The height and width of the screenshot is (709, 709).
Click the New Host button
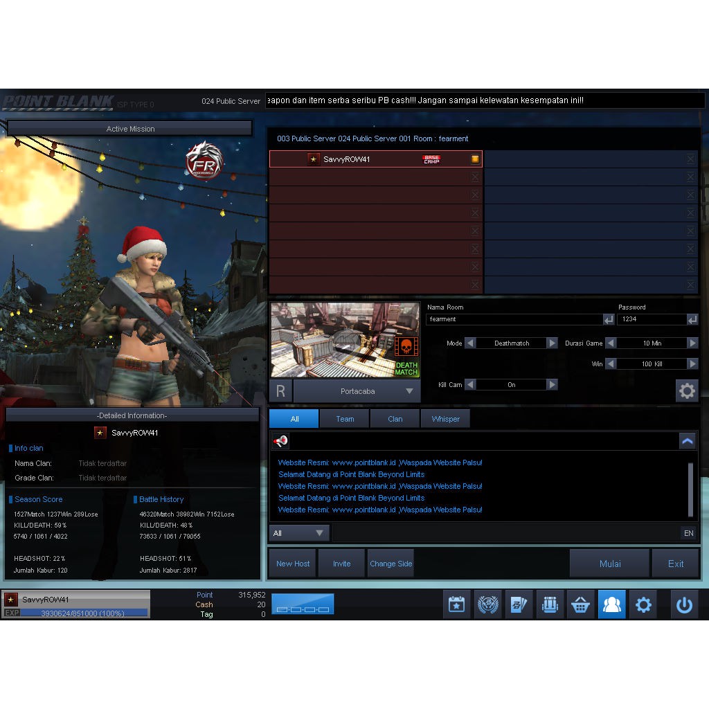(x=293, y=564)
